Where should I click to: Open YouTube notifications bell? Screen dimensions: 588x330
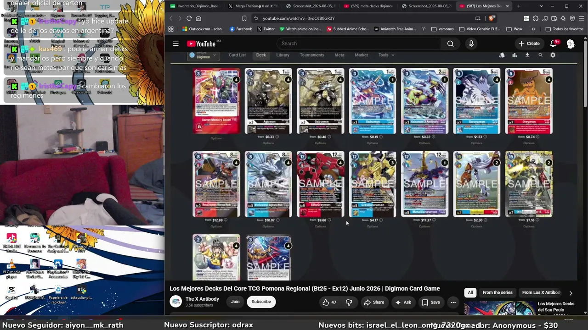point(553,44)
